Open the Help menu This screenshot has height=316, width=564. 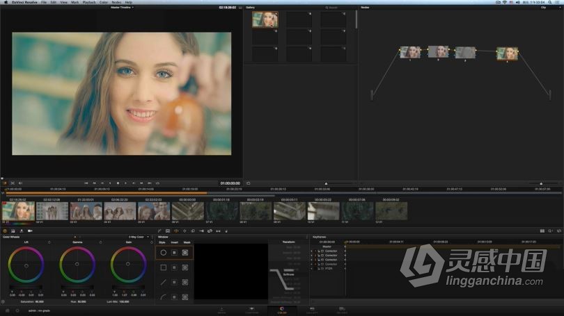point(128,2)
